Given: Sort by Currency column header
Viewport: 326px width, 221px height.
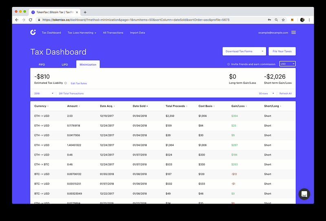Looking at the screenshot, I should (41, 106).
